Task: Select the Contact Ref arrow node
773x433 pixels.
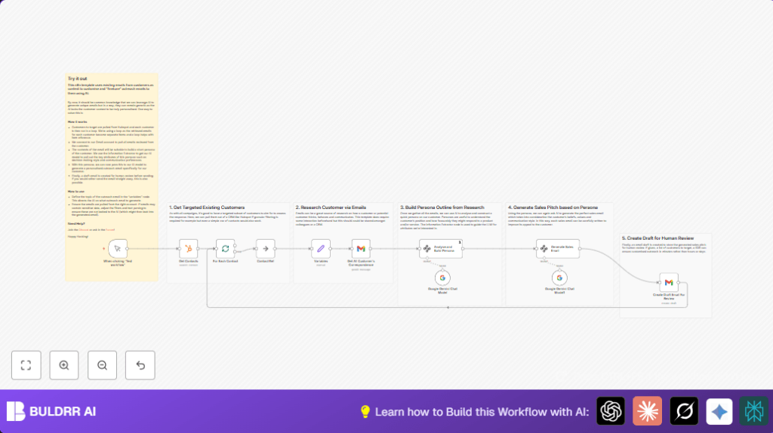Action: tap(265, 248)
